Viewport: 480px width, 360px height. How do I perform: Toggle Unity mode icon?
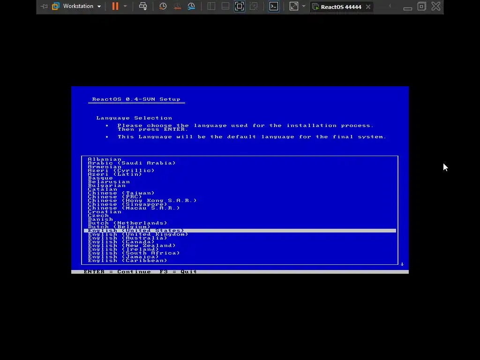[254, 6]
